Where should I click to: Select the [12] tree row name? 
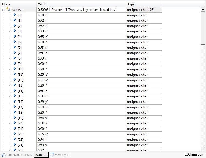click(x=21, y=80)
